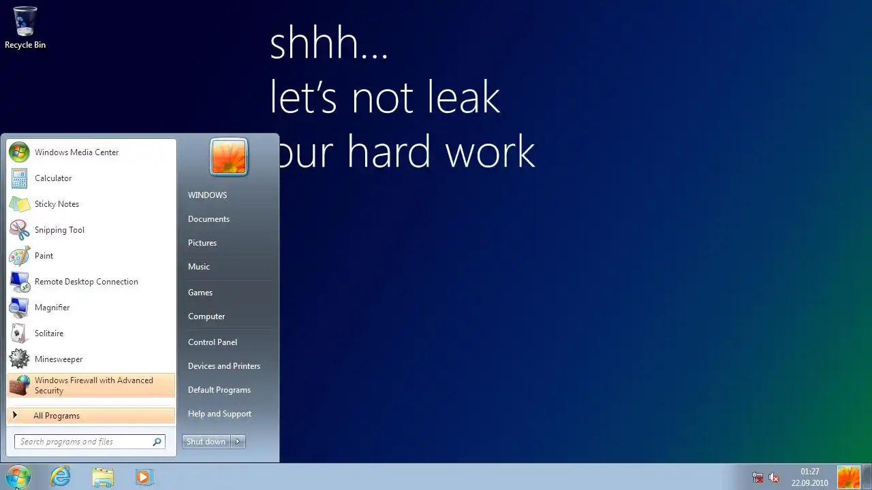Image resolution: width=872 pixels, height=490 pixels.
Task: Open Devices and Printers
Action: pyautogui.click(x=224, y=366)
